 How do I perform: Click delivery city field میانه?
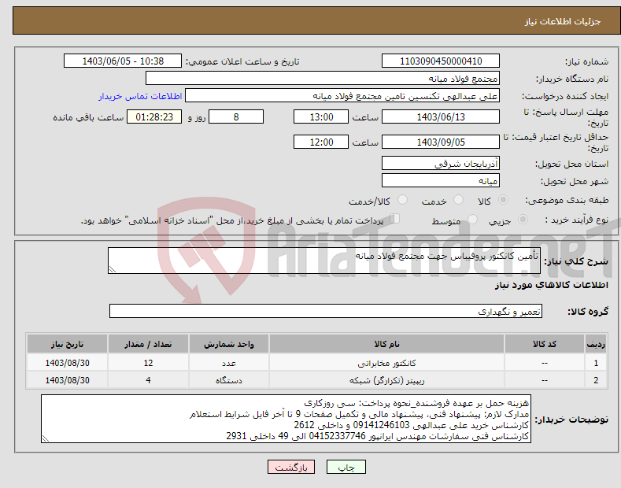[x=441, y=180]
